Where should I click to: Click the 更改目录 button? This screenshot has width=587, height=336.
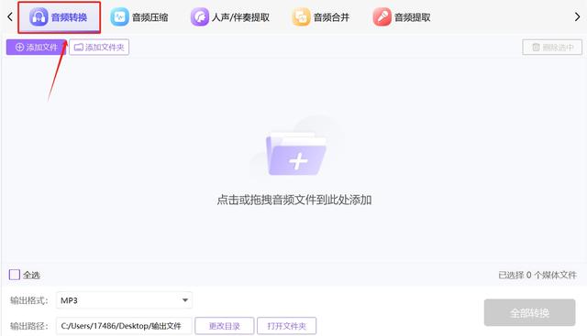point(224,326)
